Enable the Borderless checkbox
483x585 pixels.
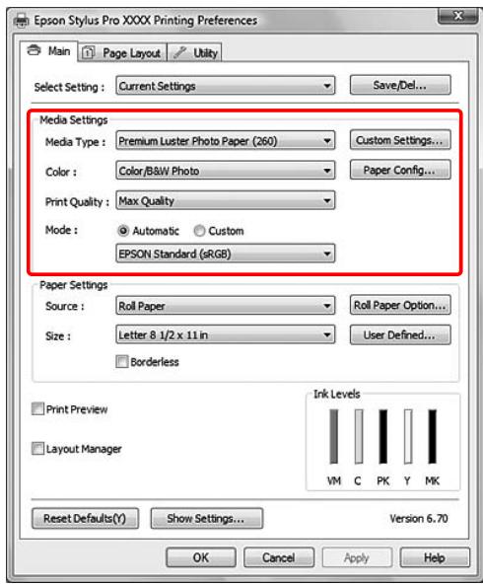[x=122, y=361]
